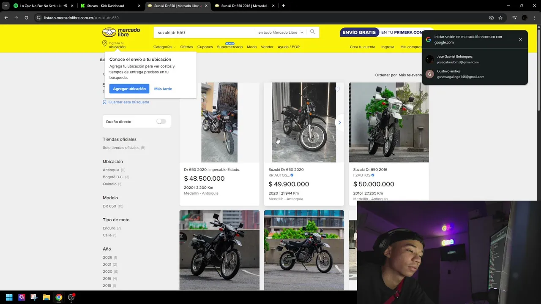Filter year by 2020
Image resolution: width=541 pixels, height=304 pixels.
point(110,271)
